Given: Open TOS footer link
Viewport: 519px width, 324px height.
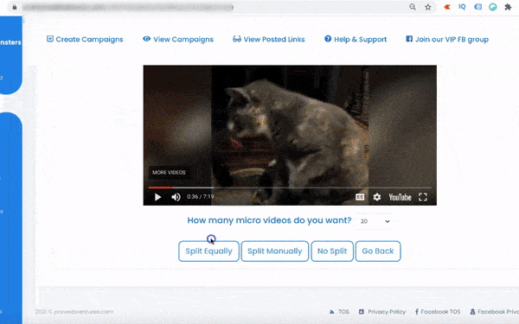Looking at the screenshot, I should (339, 312).
